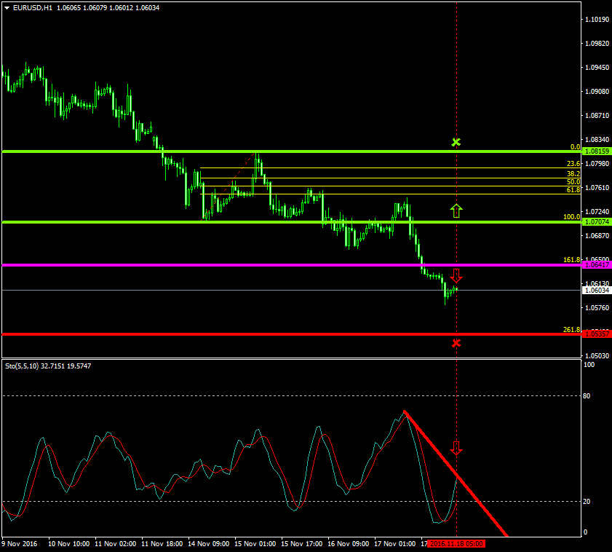Click the green X marker above the top line
The image size is (612, 552).
pyautogui.click(x=456, y=142)
